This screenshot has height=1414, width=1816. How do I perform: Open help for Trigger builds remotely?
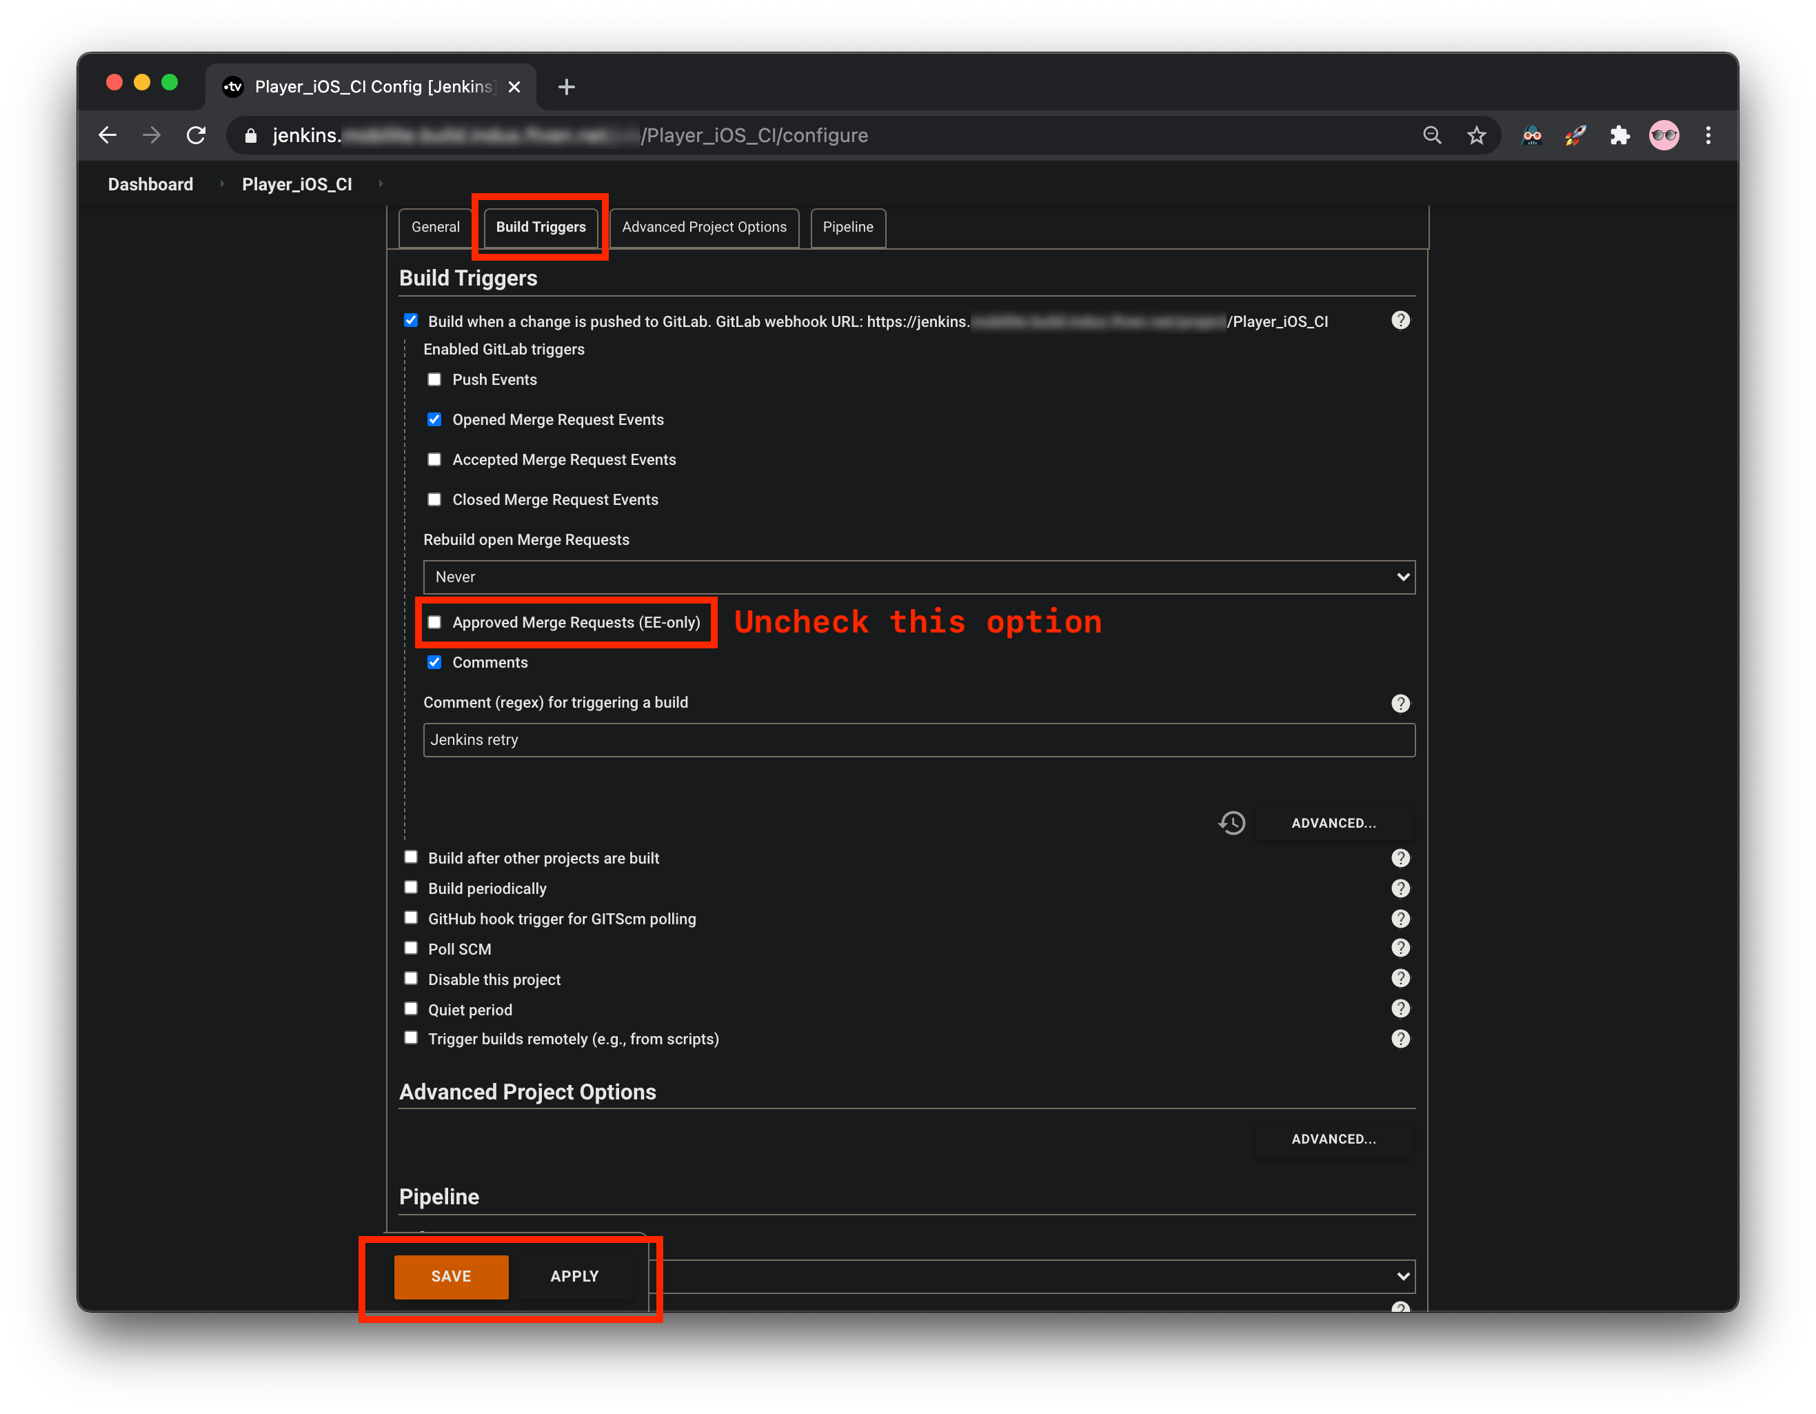(1400, 1039)
